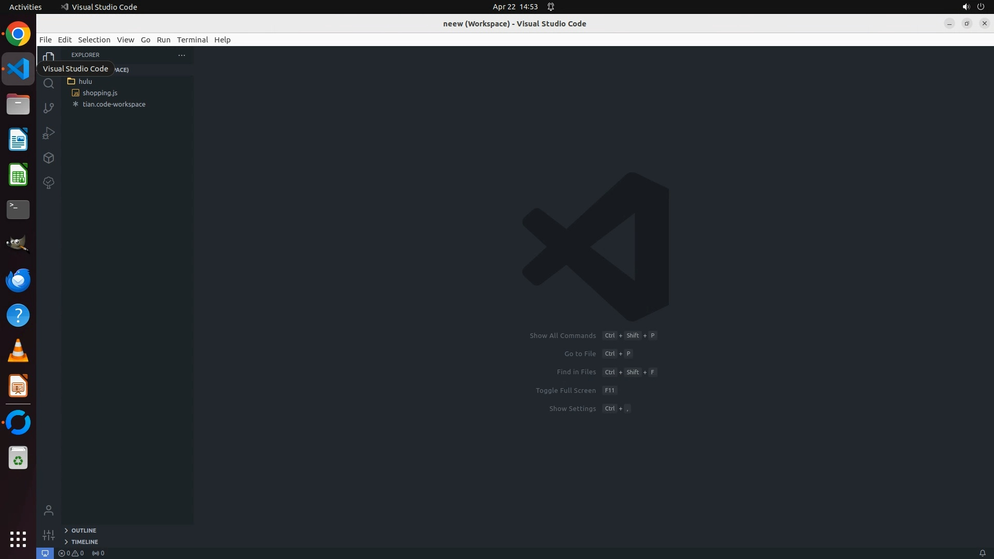The width and height of the screenshot is (994, 559).
Task: Click the tree-shaped activity bar icon
Action: pos(49,183)
